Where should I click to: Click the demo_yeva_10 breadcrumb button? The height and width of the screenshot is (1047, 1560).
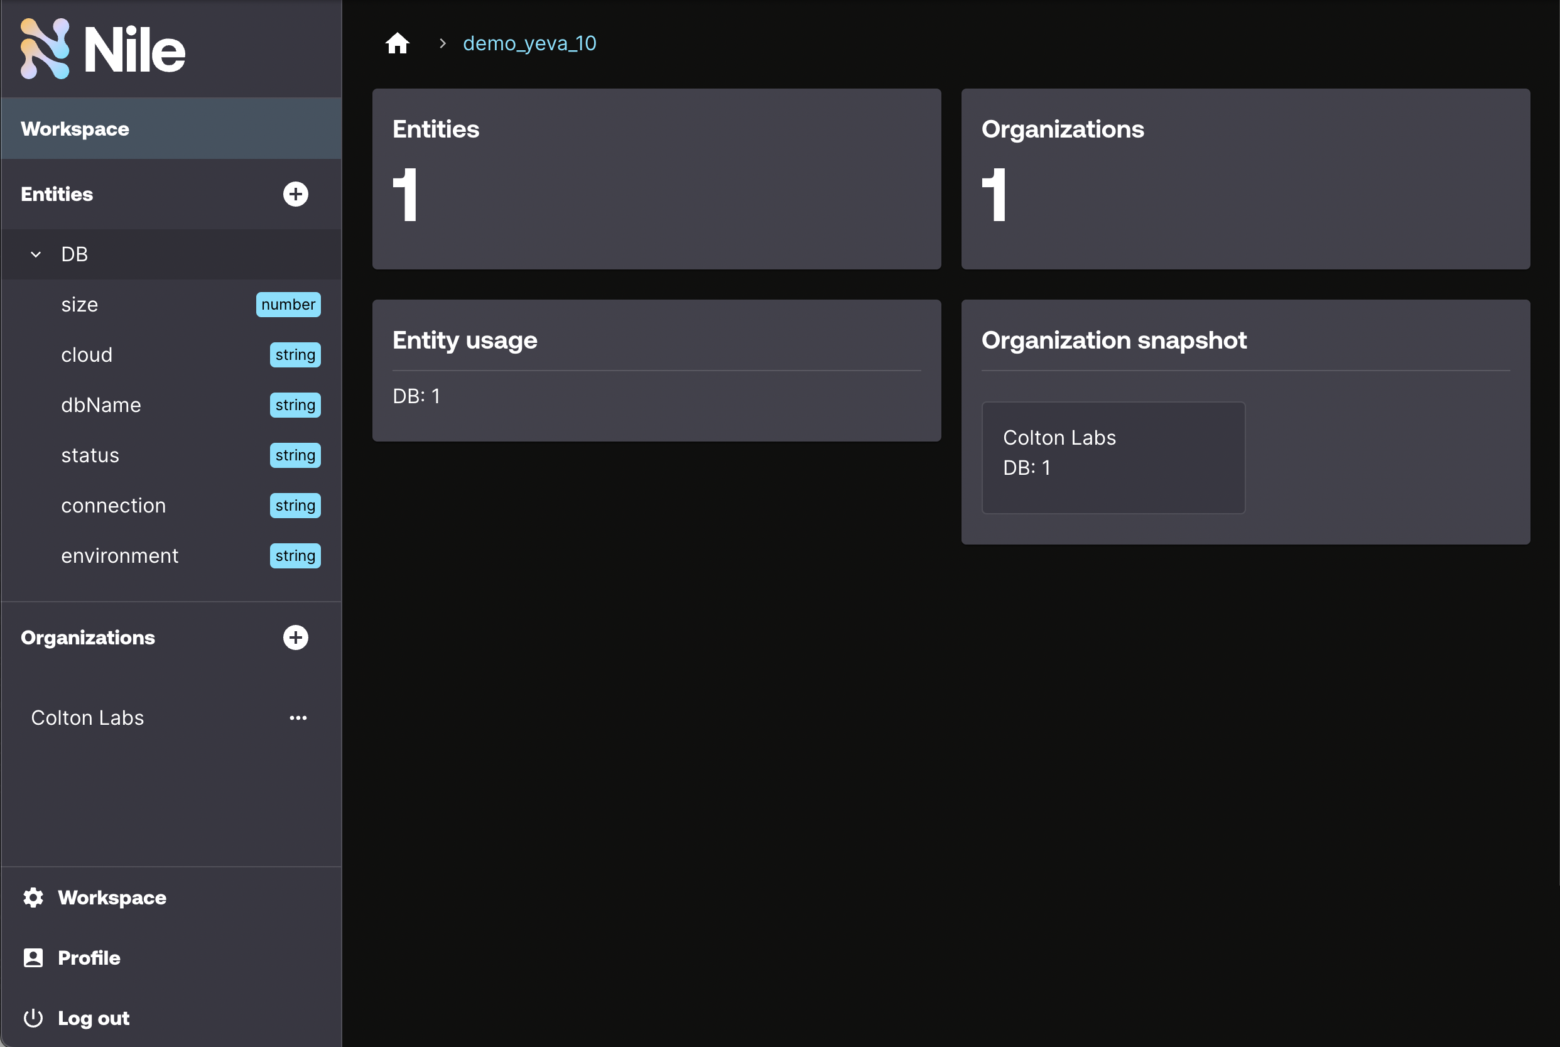point(528,43)
